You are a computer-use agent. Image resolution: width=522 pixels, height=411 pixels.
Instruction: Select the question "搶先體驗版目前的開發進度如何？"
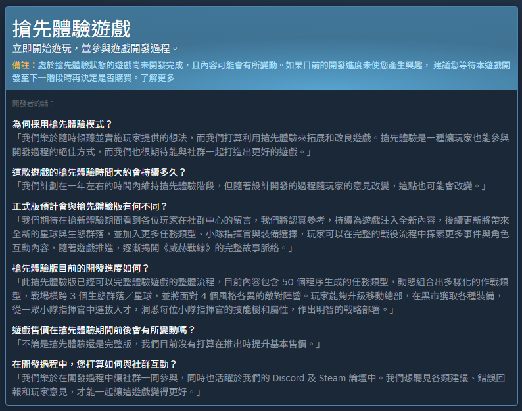tap(81, 268)
